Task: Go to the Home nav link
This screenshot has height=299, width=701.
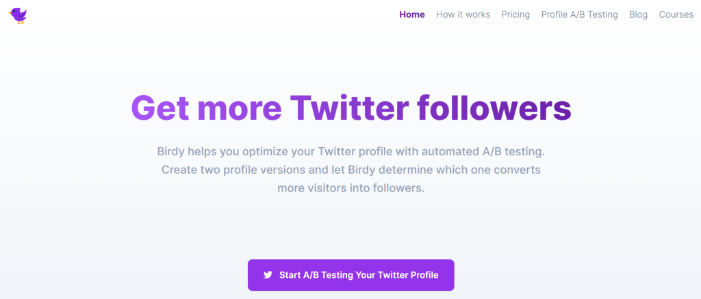Action: click(412, 14)
